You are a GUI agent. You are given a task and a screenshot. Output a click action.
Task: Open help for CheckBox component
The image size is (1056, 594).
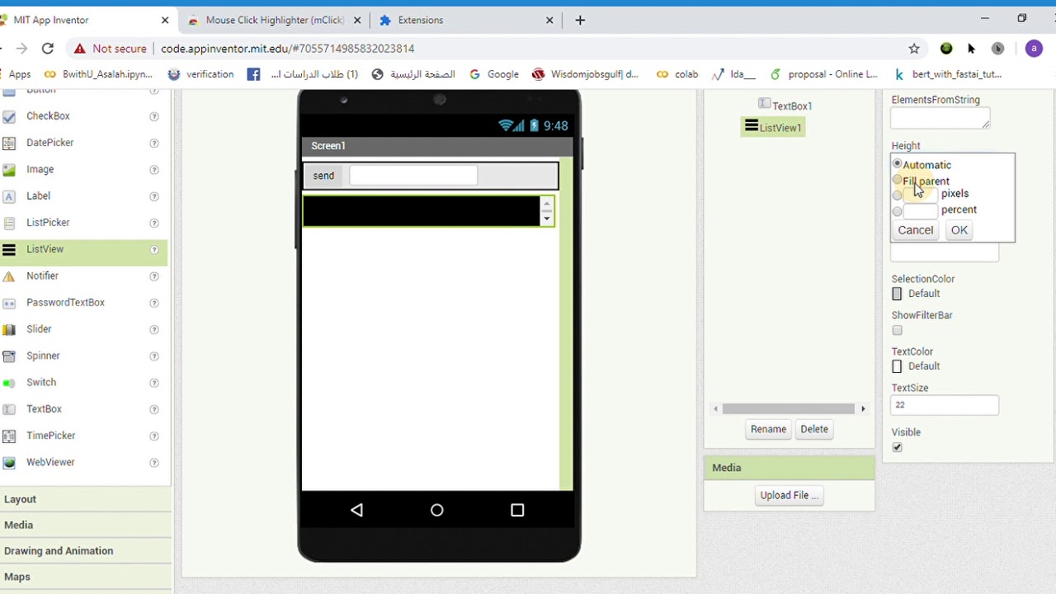coord(154,117)
